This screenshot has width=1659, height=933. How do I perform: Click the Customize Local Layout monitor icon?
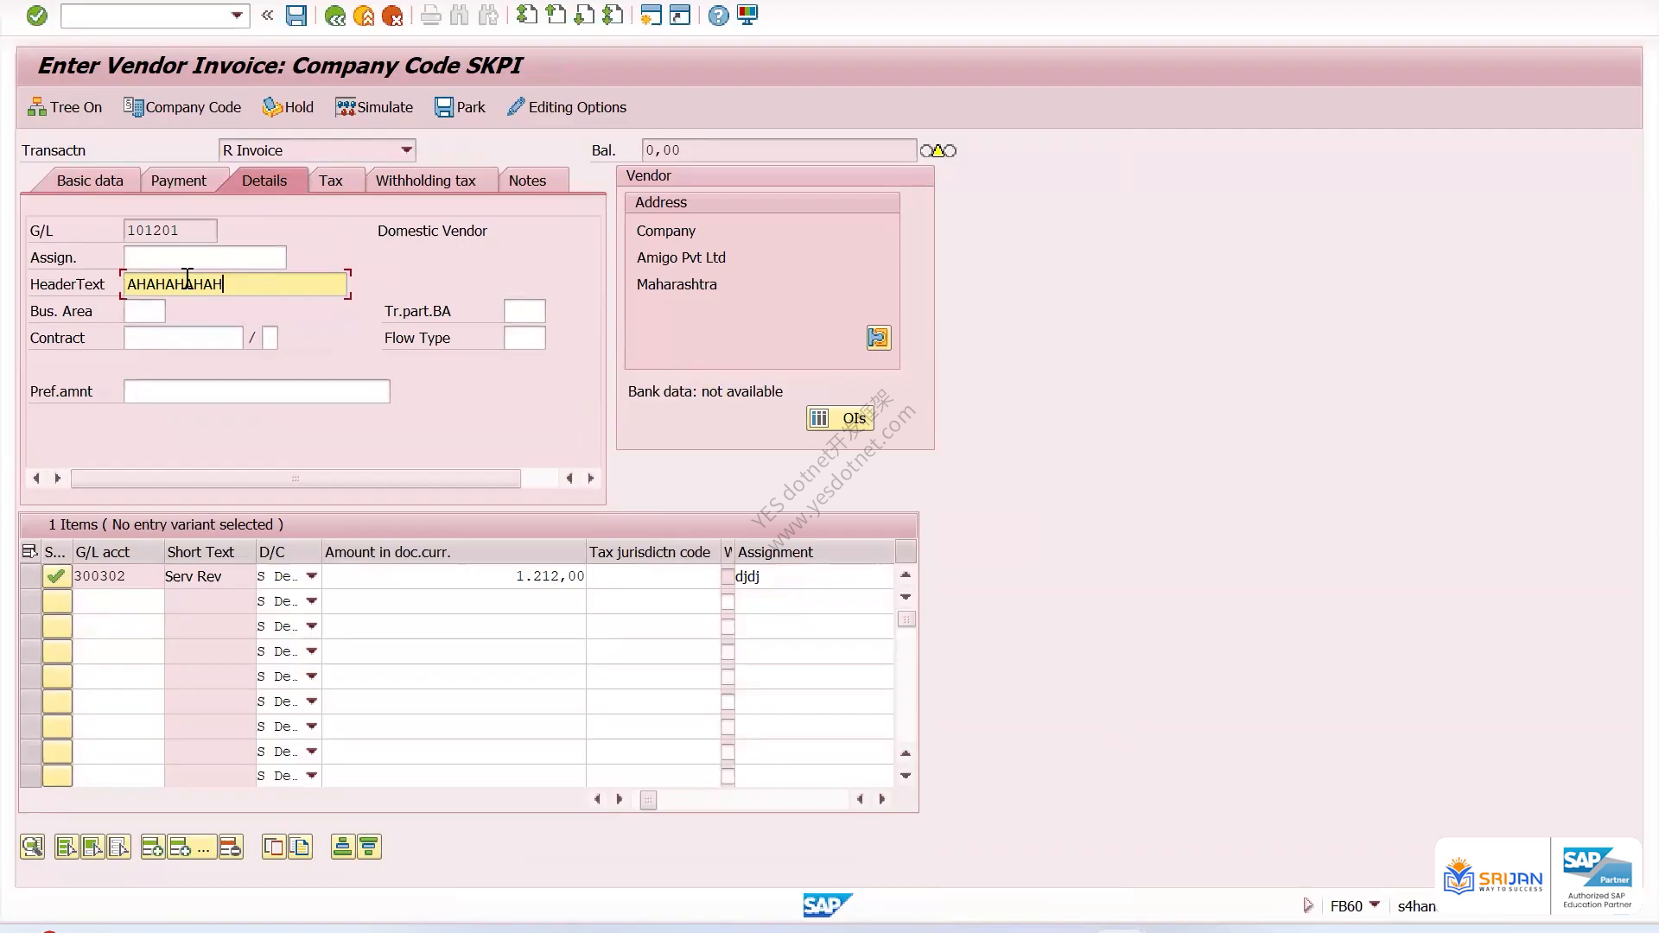[747, 16]
